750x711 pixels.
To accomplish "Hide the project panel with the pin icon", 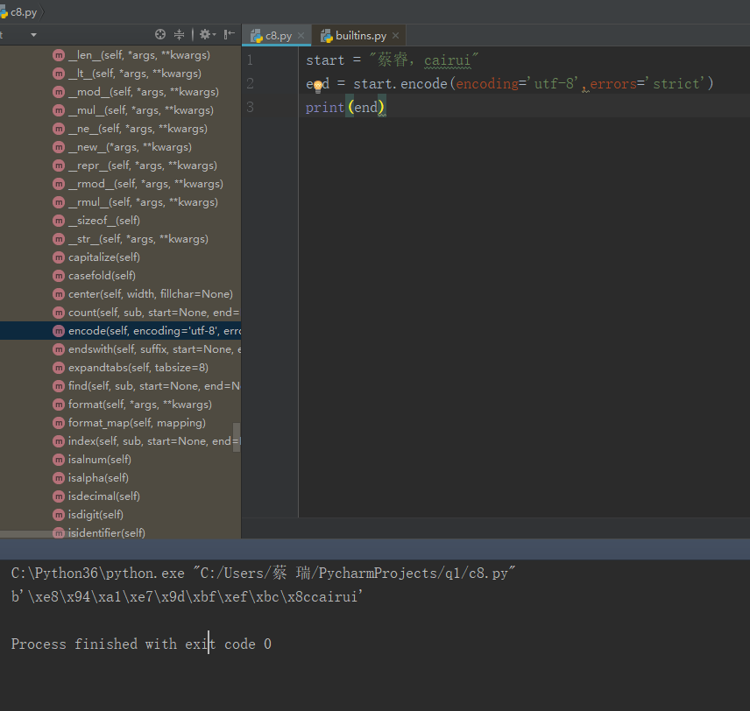I will [229, 34].
